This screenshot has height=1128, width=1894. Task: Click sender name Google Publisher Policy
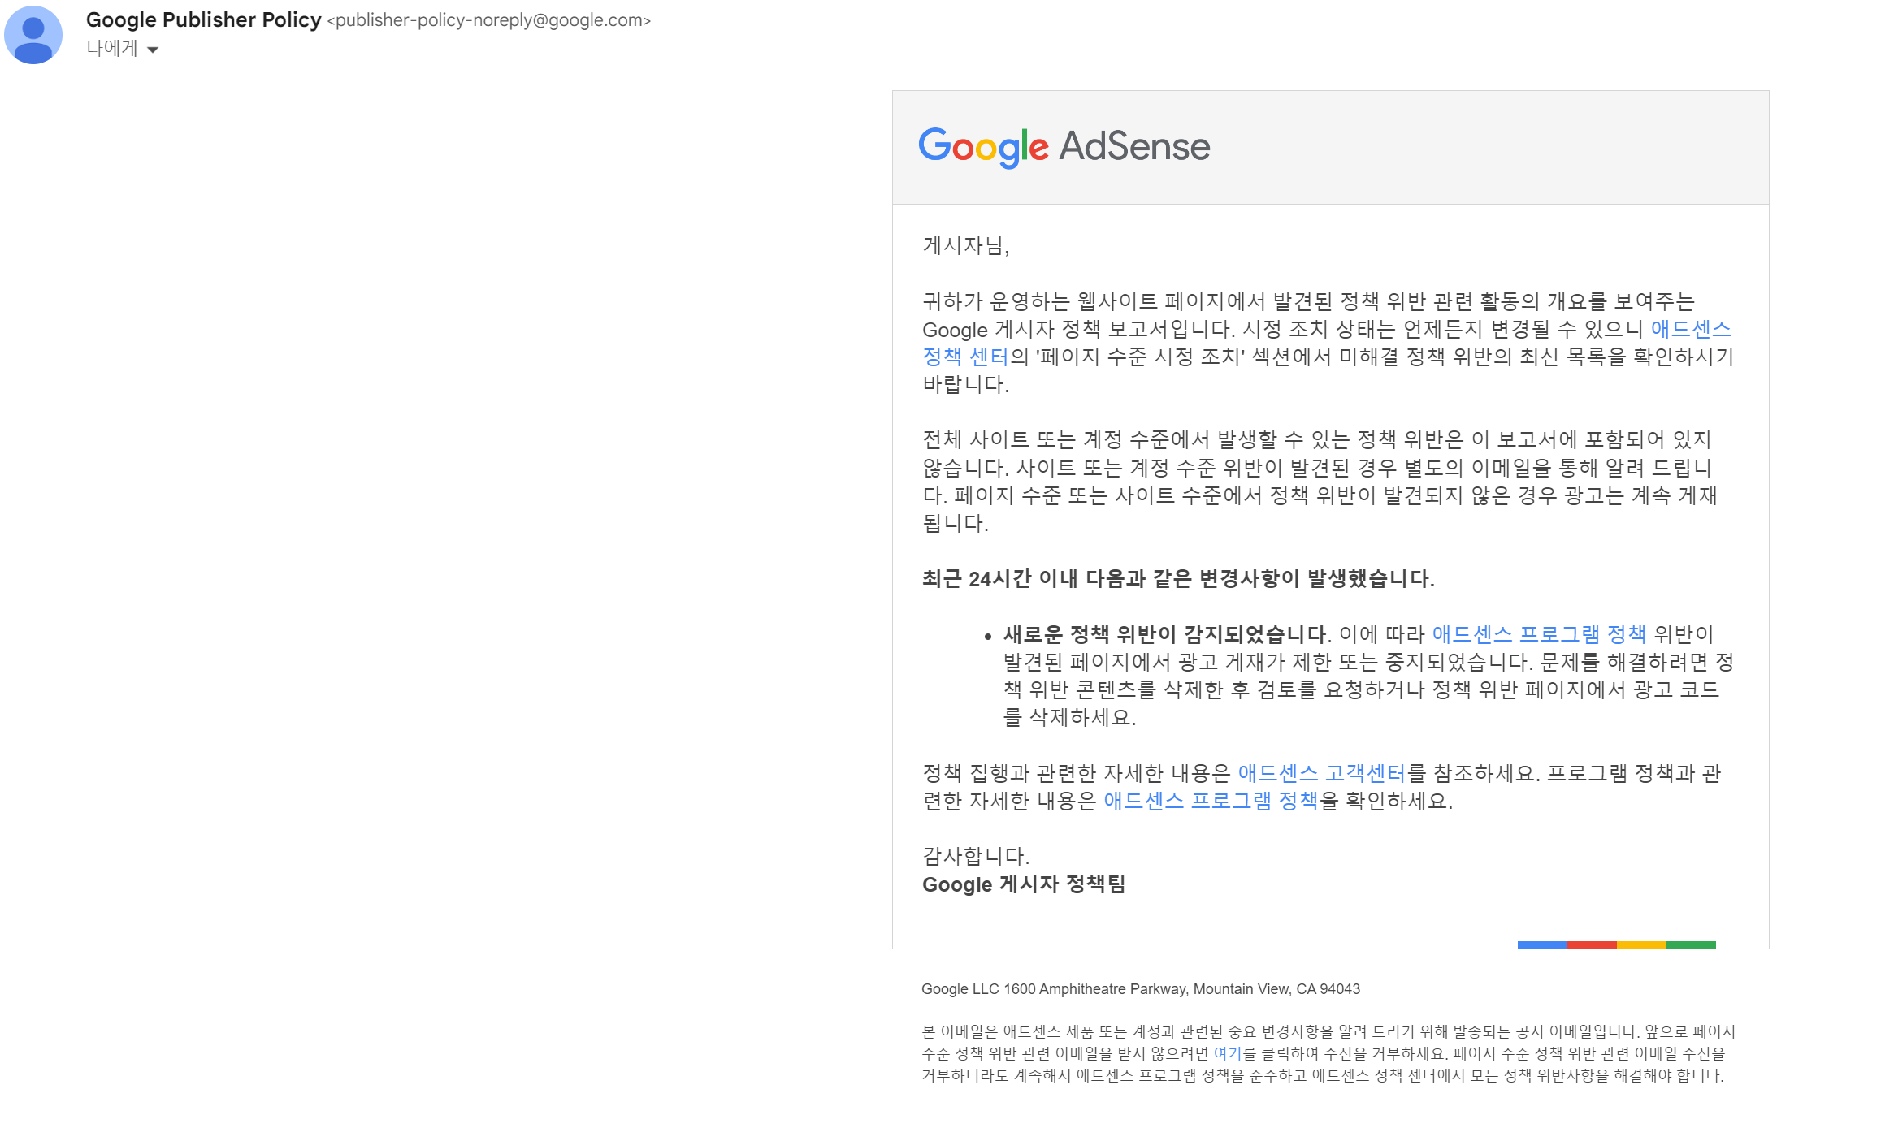[x=203, y=20]
